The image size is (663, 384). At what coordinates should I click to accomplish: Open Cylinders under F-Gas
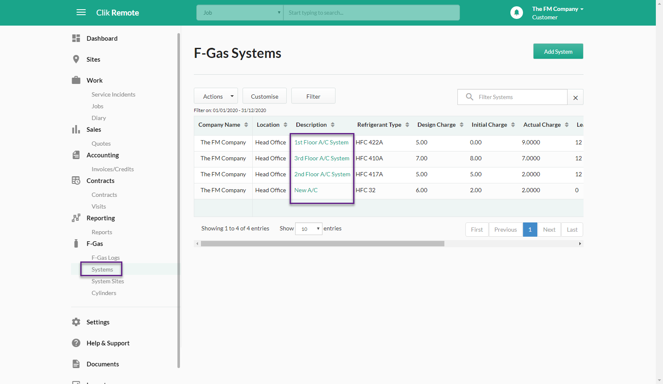click(x=104, y=293)
